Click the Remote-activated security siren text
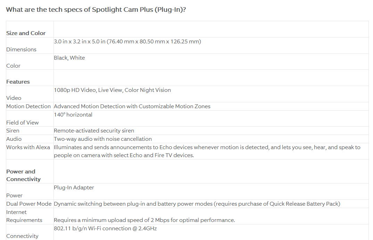 [x=94, y=131]
